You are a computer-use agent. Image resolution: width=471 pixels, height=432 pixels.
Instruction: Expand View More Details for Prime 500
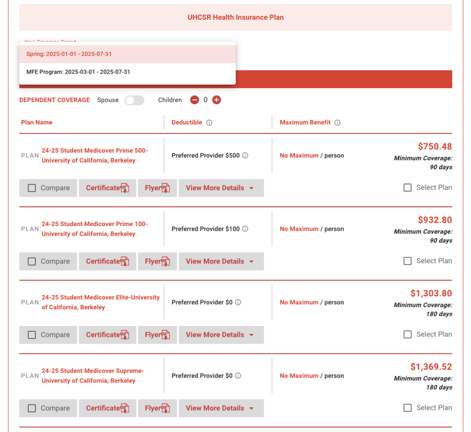(x=221, y=188)
